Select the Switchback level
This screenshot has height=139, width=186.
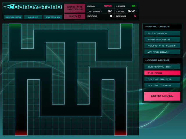coord(162,33)
